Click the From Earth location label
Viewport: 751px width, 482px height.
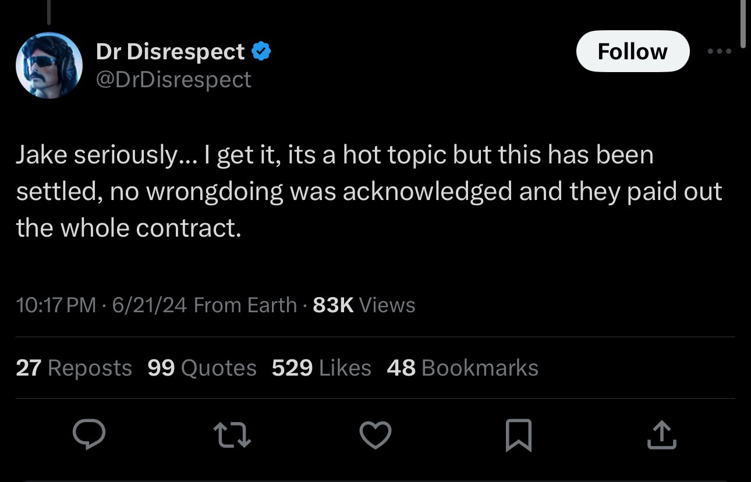tap(245, 305)
